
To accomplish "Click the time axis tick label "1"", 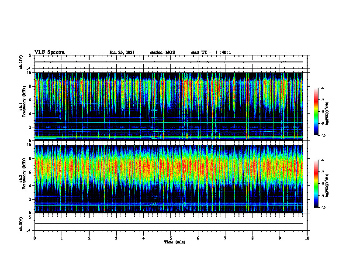I will [62, 238].
